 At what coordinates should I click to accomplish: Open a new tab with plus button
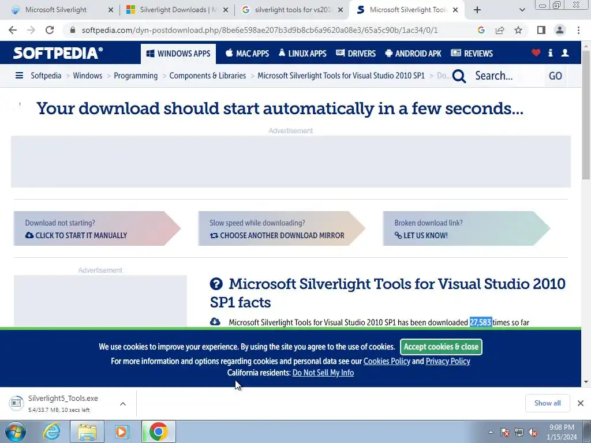[477, 10]
